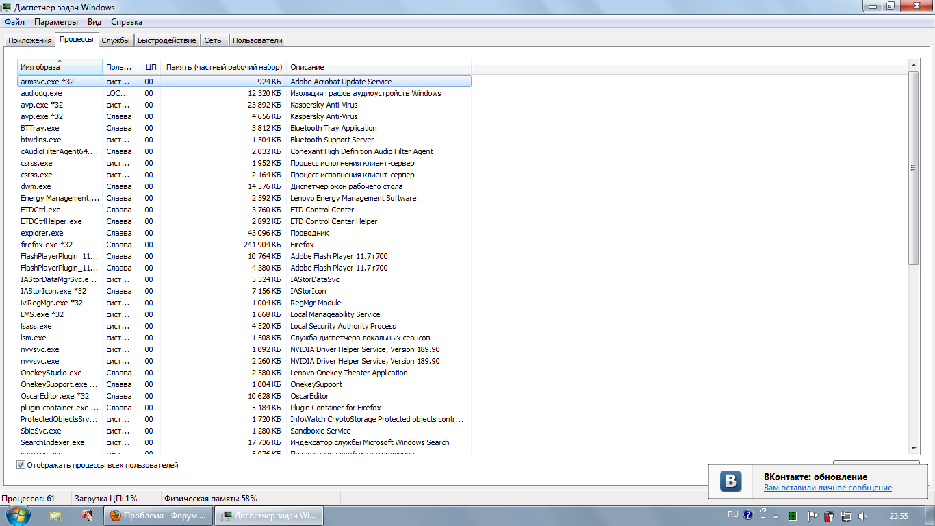Click the 'Kaspersky Anti-Virus' description at 23 892 КБ
Image resolution: width=935 pixels, height=526 pixels.
coord(324,105)
